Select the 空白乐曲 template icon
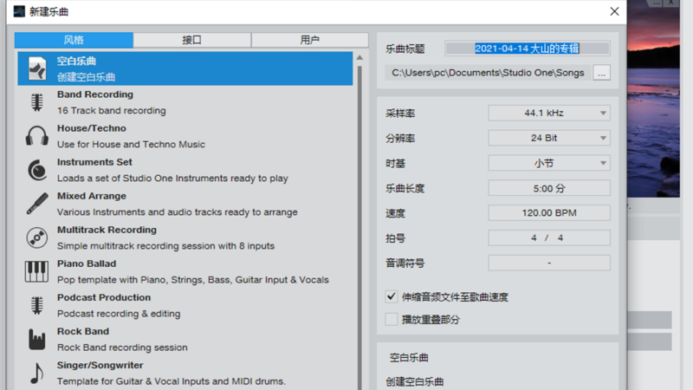Screen dimensions: 693x390 coord(36,69)
